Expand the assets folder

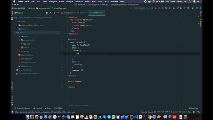(x=19, y=36)
